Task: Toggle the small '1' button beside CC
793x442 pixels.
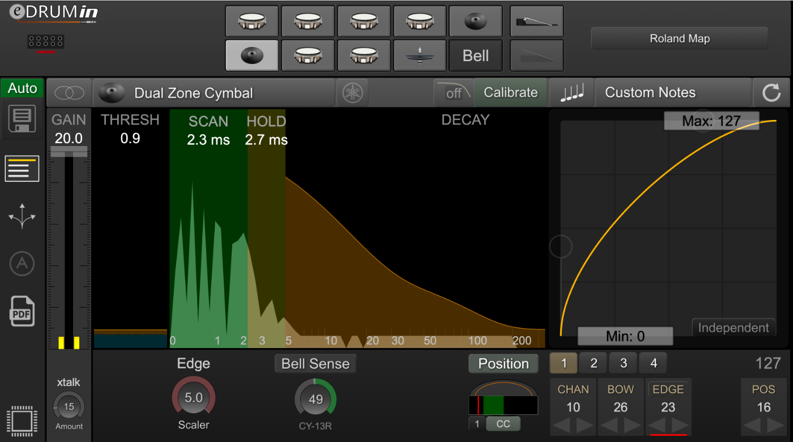Action: pyautogui.click(x=477, y=424)
